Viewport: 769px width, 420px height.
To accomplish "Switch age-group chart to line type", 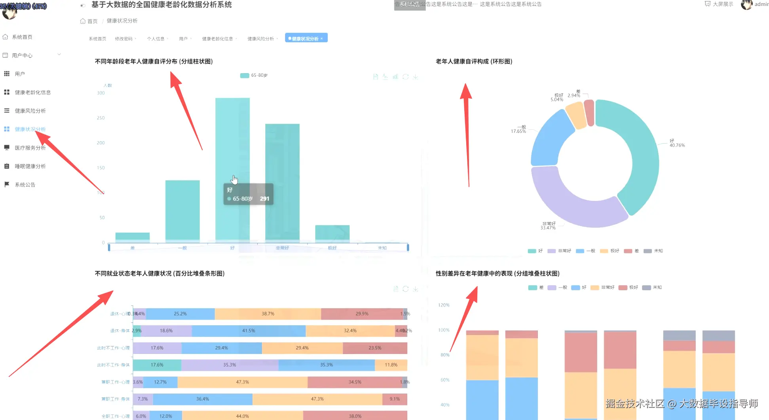I will tap(385, 77).
